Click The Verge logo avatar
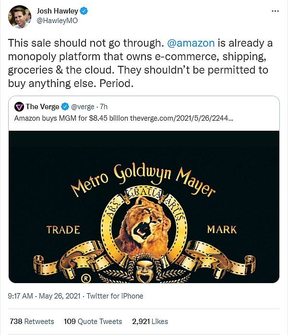 pyautogui.click(x=19, y=107)
